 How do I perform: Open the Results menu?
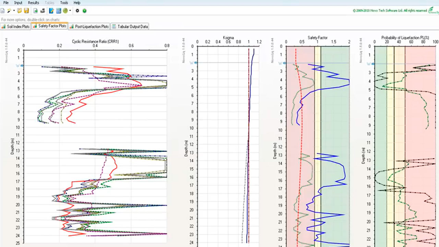pos(33,3)
